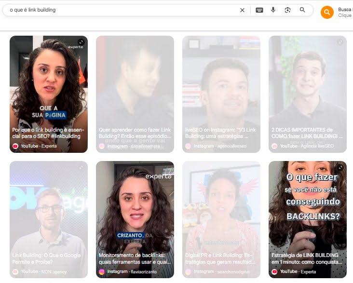The height and width of the screenshot is (283, 353).
Task: Search by image using the camera icon
Action: click(x=287, y=10)
